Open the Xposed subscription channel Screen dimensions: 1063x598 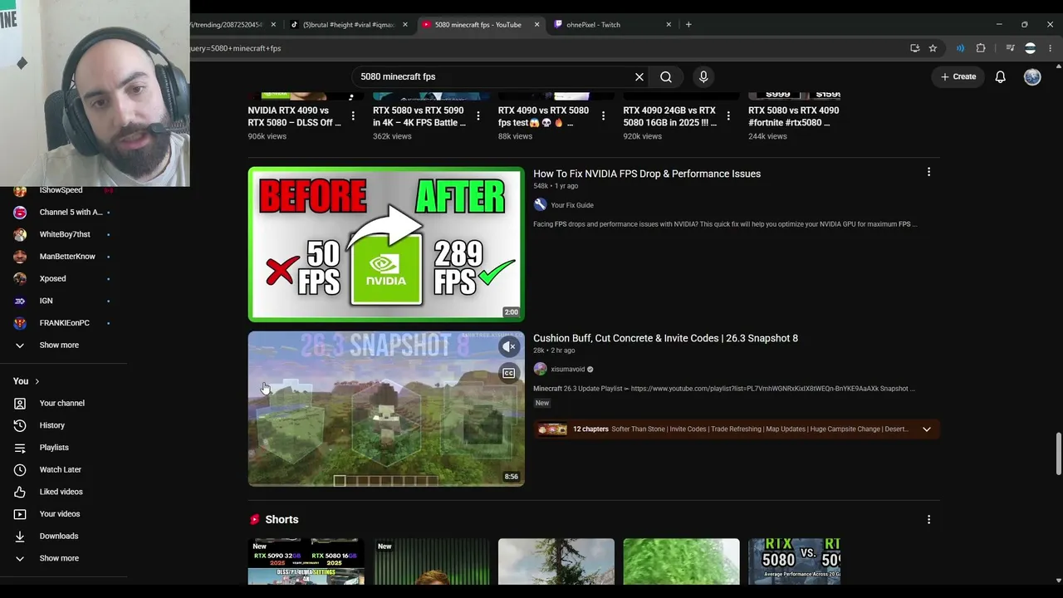coord(52,278)
